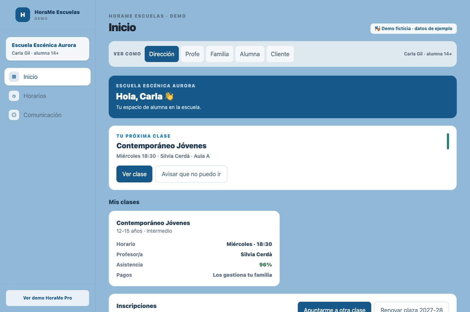Screen dimensions: 470x312
Task: Click the Comunicación chat icon
Action: (x=14, y=115)
